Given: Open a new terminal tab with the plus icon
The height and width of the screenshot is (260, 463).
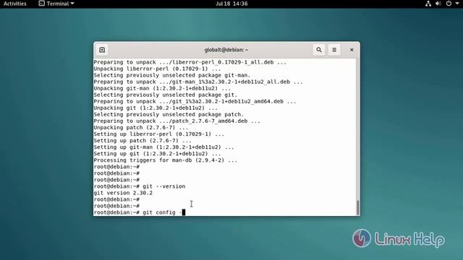Looking at the screenshot, I should pos(102,50).
